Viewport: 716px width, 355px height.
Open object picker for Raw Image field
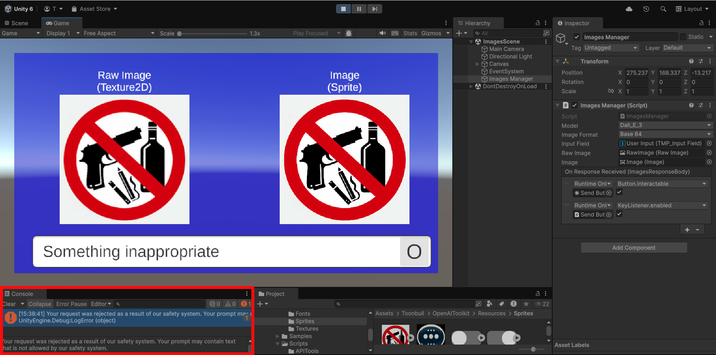point(709,153)
